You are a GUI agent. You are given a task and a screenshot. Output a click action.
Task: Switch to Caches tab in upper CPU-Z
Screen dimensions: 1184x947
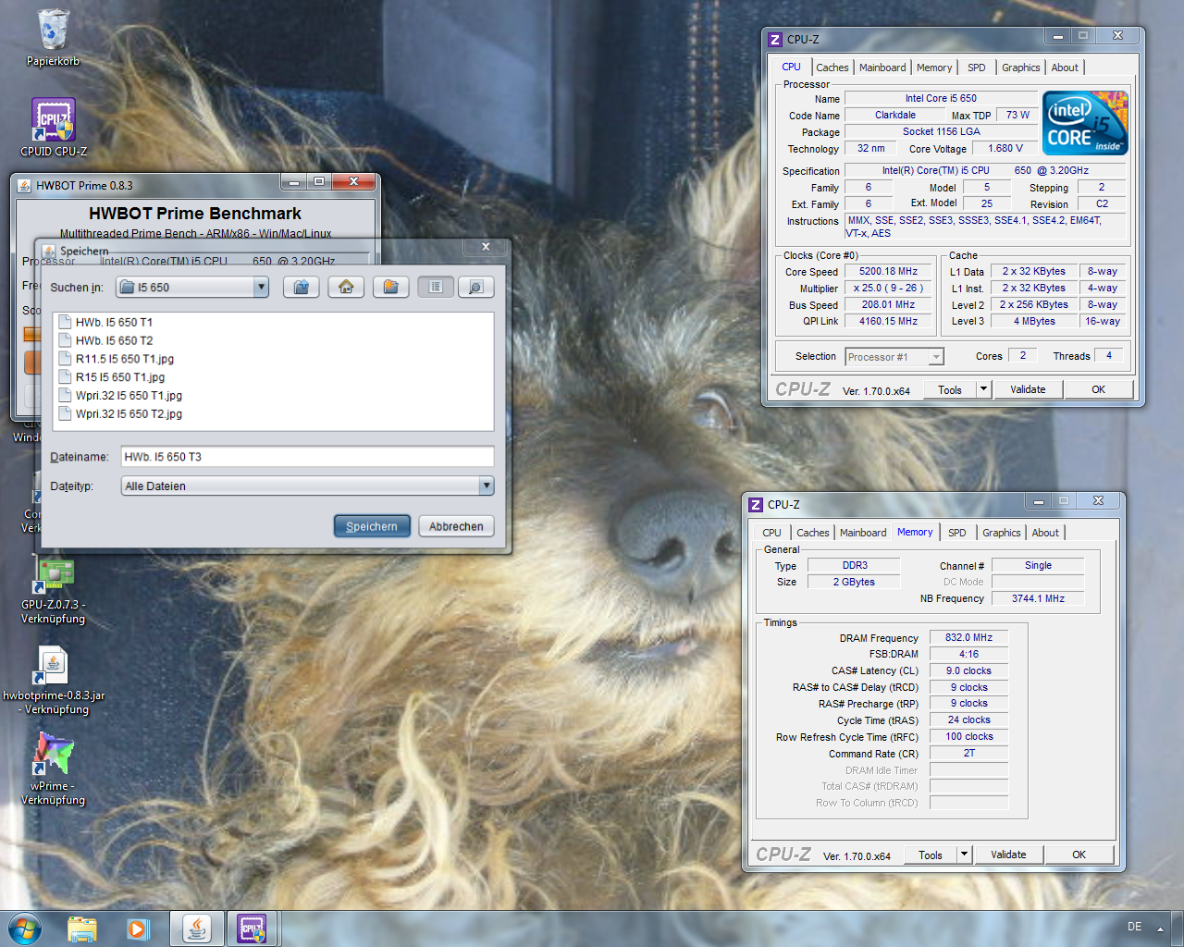point(832,68)
